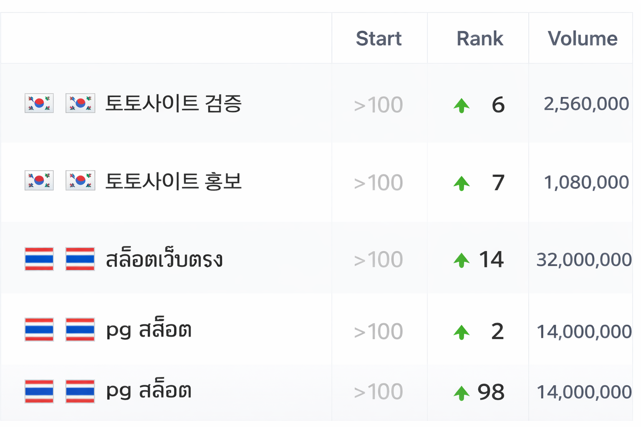Screen dimensions: 641x427
Task: Open the keyword 토토사이트 홍보
Action: coord(174,181)
